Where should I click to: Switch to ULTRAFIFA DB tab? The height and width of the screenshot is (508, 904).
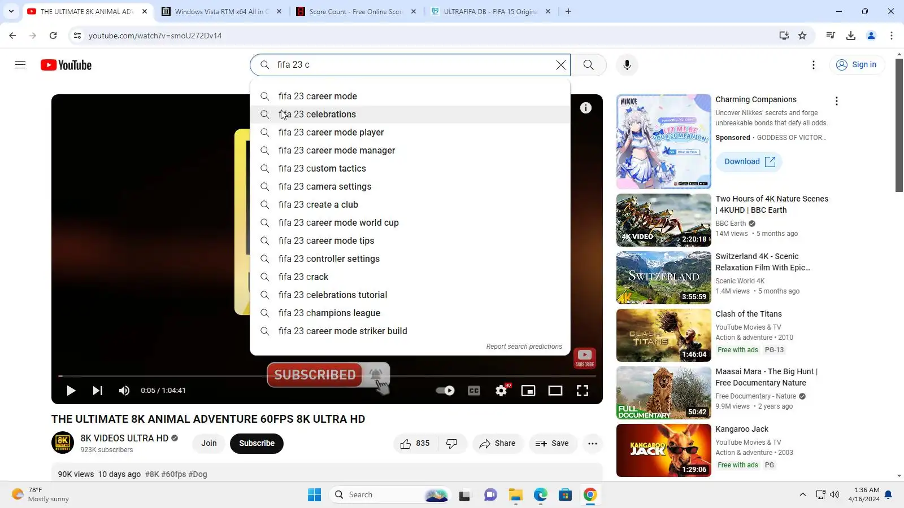[x=490, y=11]
